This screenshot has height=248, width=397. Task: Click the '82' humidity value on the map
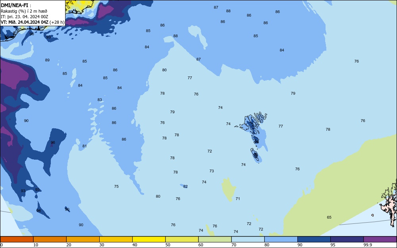[x=185, y=187]
